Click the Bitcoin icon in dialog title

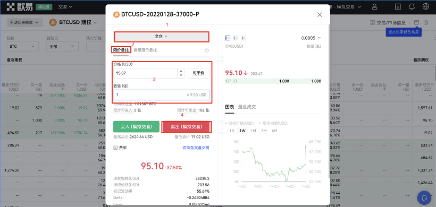(116, 14)
